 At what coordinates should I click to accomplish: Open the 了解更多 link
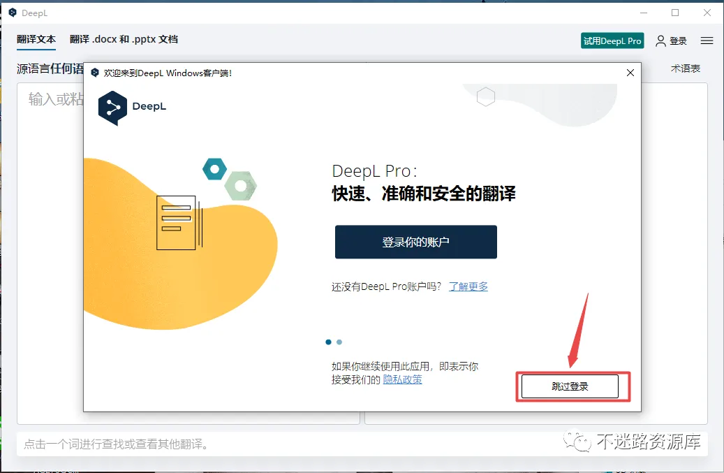468,286
